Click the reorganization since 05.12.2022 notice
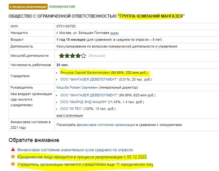 82,157
